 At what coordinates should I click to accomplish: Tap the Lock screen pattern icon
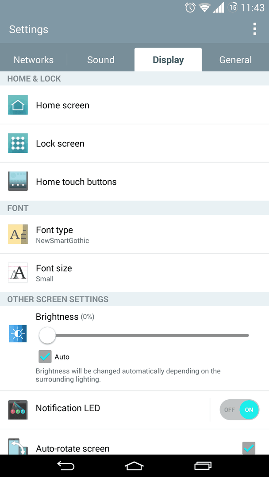(x=18, y=143)
